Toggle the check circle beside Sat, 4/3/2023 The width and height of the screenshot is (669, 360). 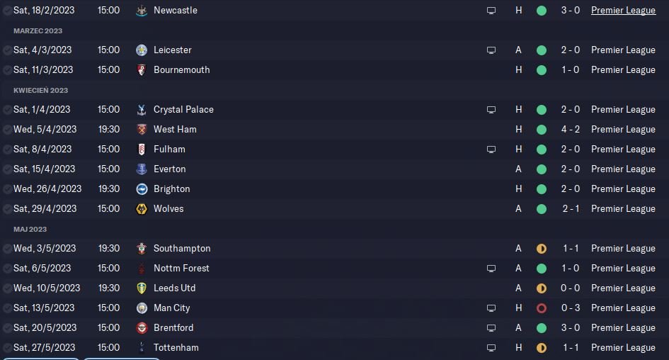[7, 50]
